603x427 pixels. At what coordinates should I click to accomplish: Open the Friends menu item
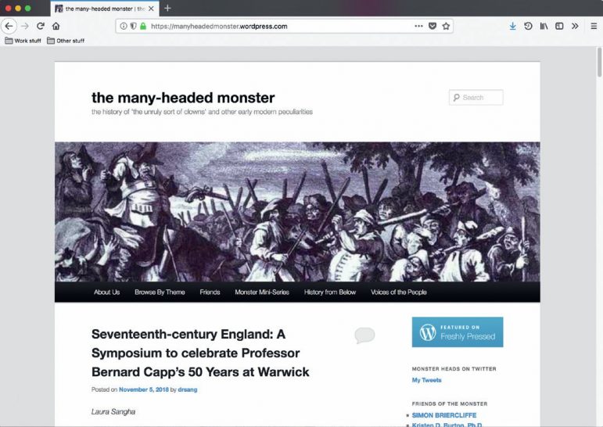click(210, 292)
